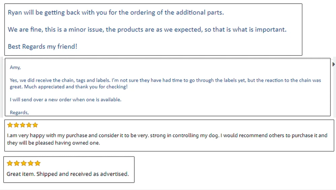336x190 pixels.
Task: Click the "Regards," closing in Amy message
Action: (x=20, y=113)
